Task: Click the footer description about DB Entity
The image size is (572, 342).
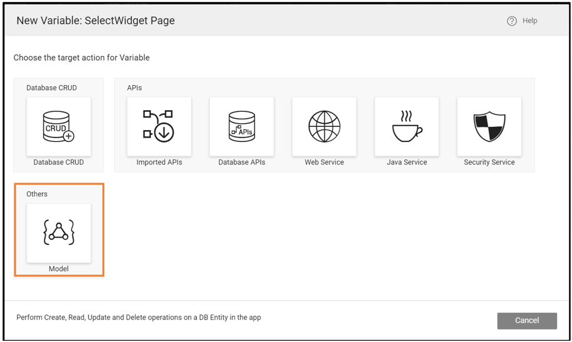Action: [138, 318]
